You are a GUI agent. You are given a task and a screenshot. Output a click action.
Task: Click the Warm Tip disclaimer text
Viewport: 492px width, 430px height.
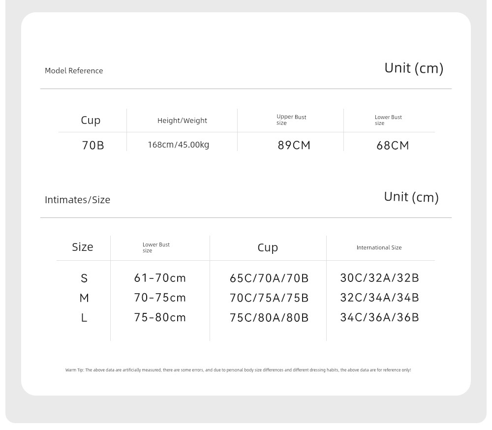tap(238, 370)
